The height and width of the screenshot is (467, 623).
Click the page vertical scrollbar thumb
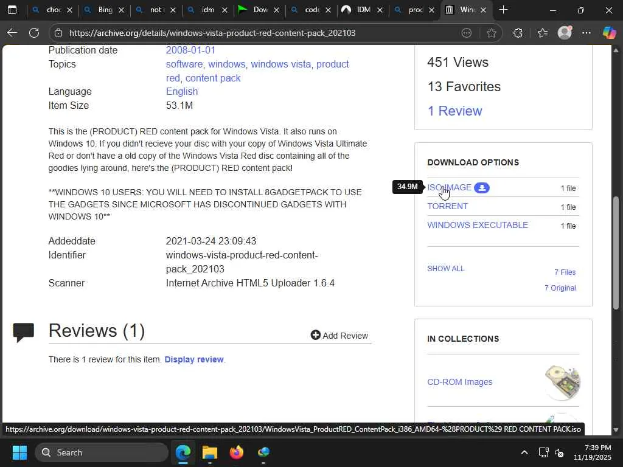pyautogui.click(x=616, y=253)
